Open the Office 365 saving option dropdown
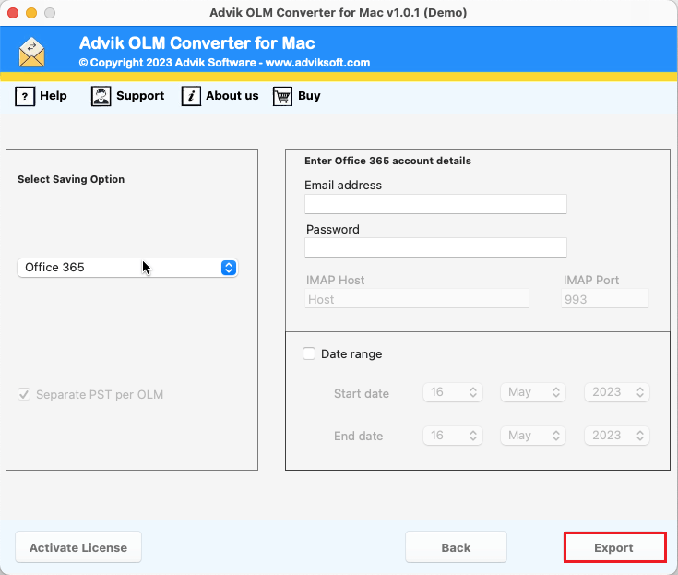Screen dimensions: 678x575 pyautogui.click(x=127, y=268)
